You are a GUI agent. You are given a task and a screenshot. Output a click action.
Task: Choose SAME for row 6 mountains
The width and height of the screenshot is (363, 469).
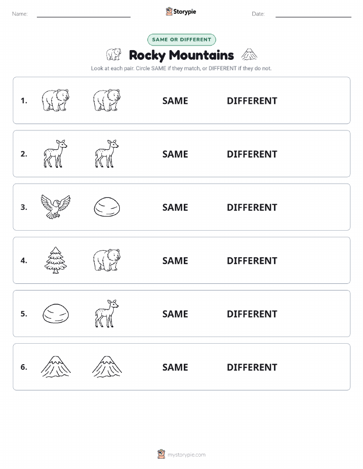click(175, 367)
